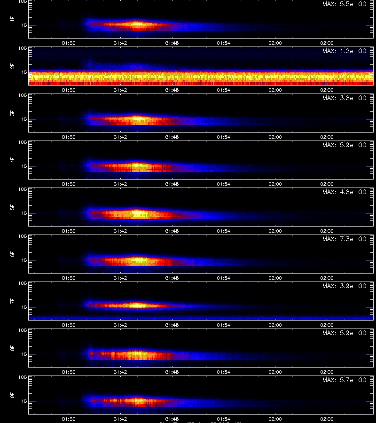Select the MAX: 4.8e+00 readout
376x423 pixels.
point(344,192)
